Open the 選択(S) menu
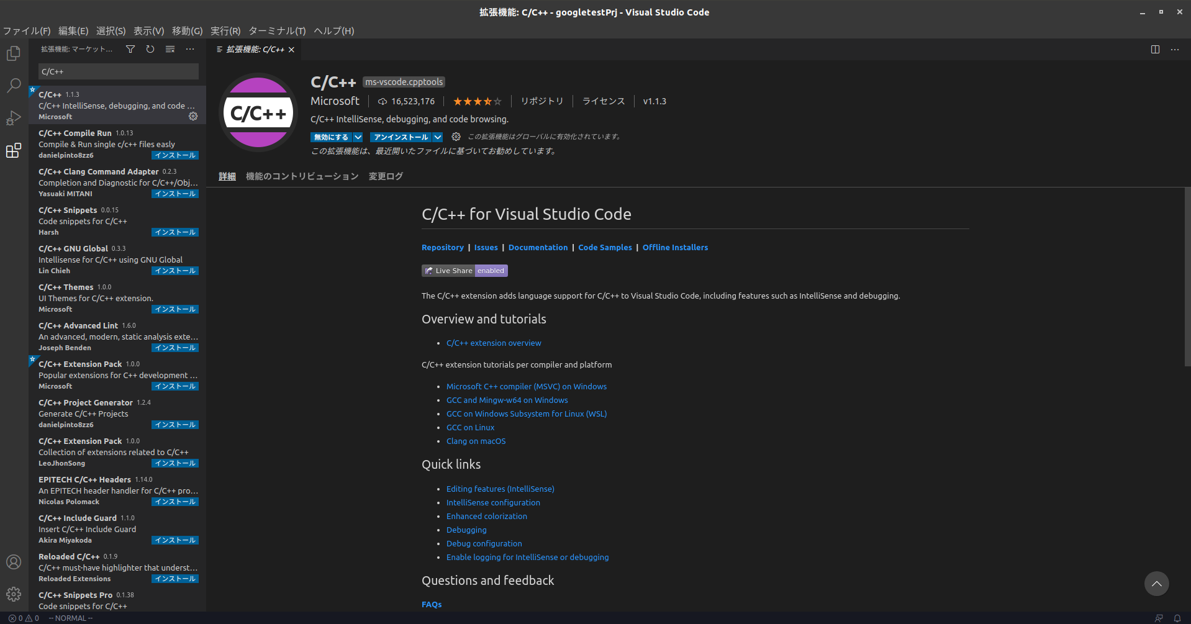The image size is (1191, 624). [x=111, y=31]
